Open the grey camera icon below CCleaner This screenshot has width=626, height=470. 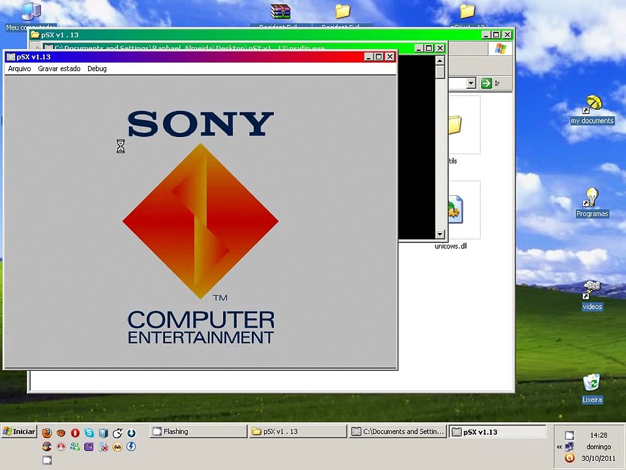[x=47, y=460]
